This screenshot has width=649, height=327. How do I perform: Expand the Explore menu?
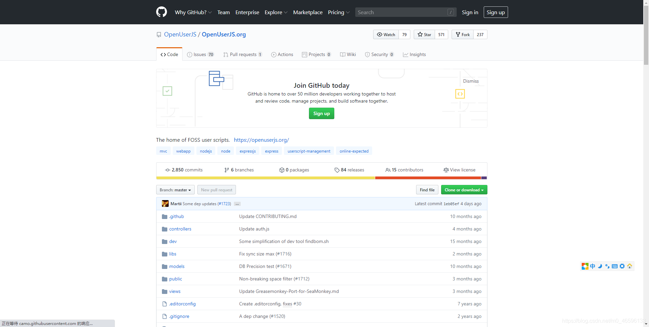276,12
